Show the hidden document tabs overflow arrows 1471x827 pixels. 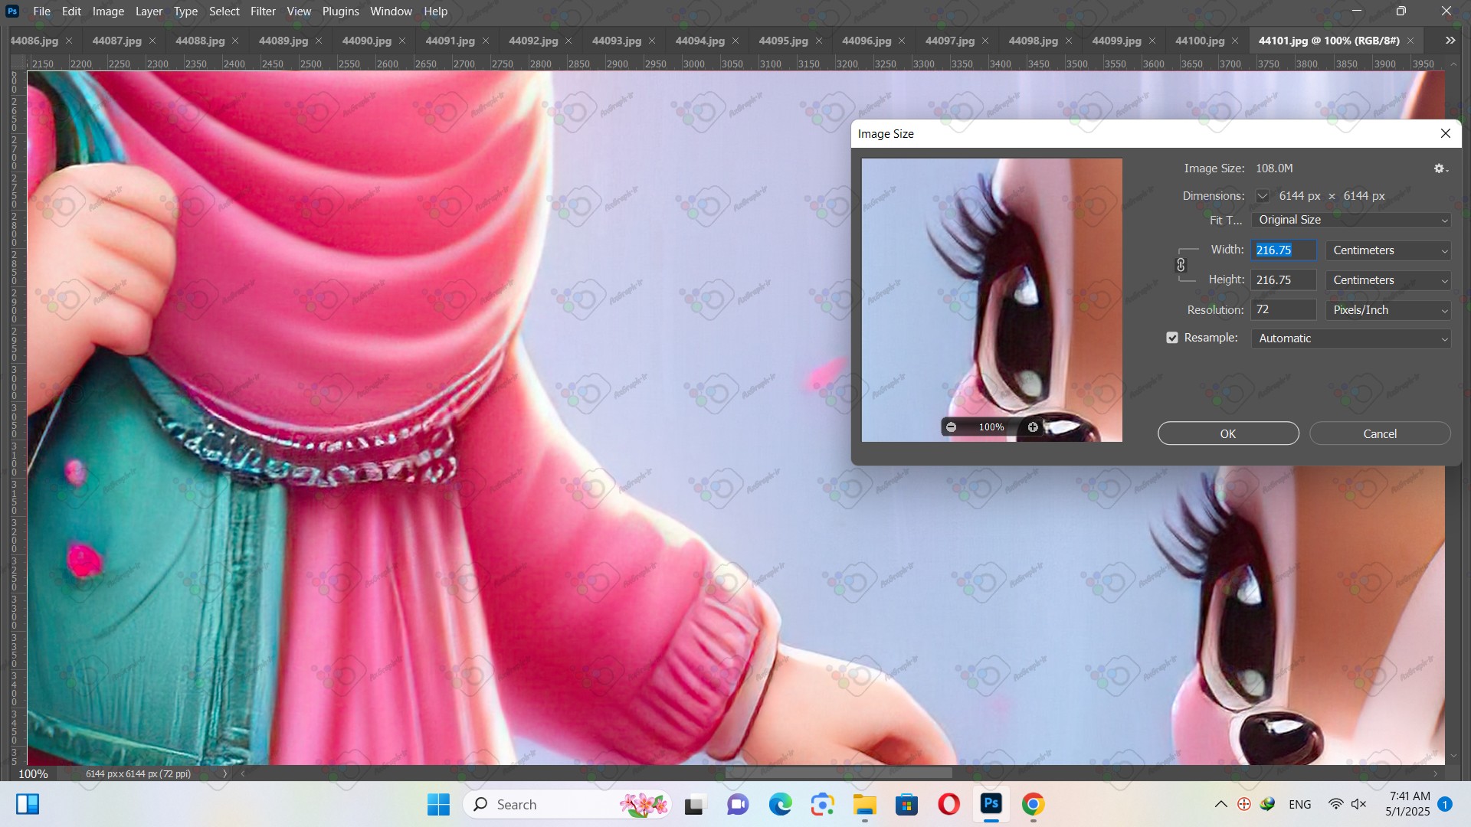[x=1450, y=41]
